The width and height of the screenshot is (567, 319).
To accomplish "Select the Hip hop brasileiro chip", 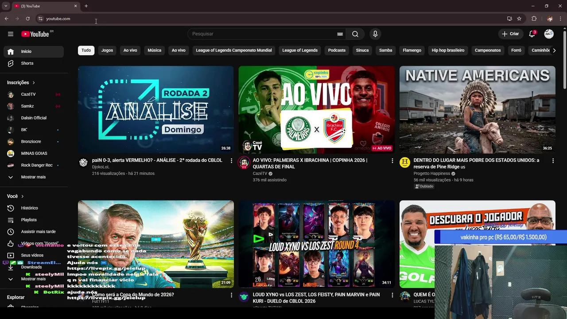I will click(448, 51).
